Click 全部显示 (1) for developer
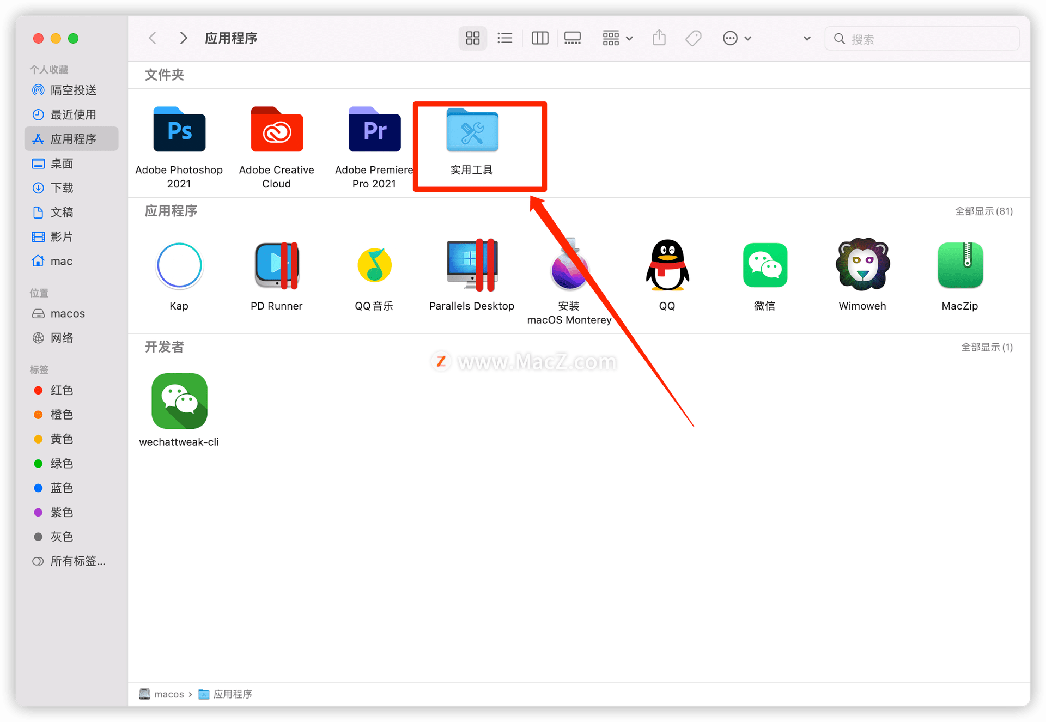This screenshot has height=722, width=1046. point(987,347)
